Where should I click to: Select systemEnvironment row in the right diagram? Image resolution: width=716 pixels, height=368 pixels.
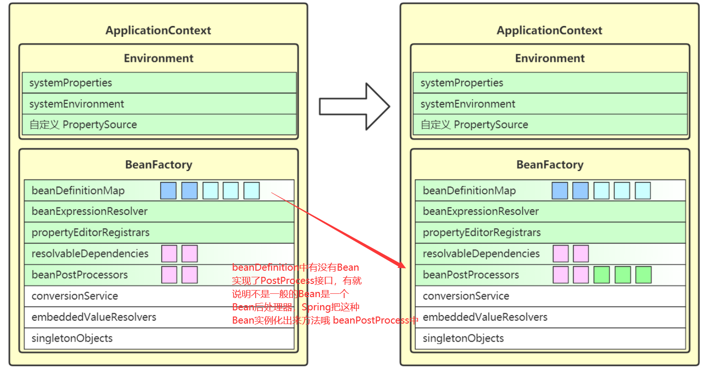(x=551, y=104)
